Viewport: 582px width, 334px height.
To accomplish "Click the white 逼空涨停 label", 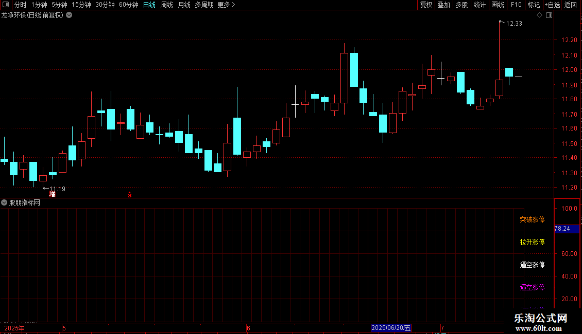I will point(532,265).
